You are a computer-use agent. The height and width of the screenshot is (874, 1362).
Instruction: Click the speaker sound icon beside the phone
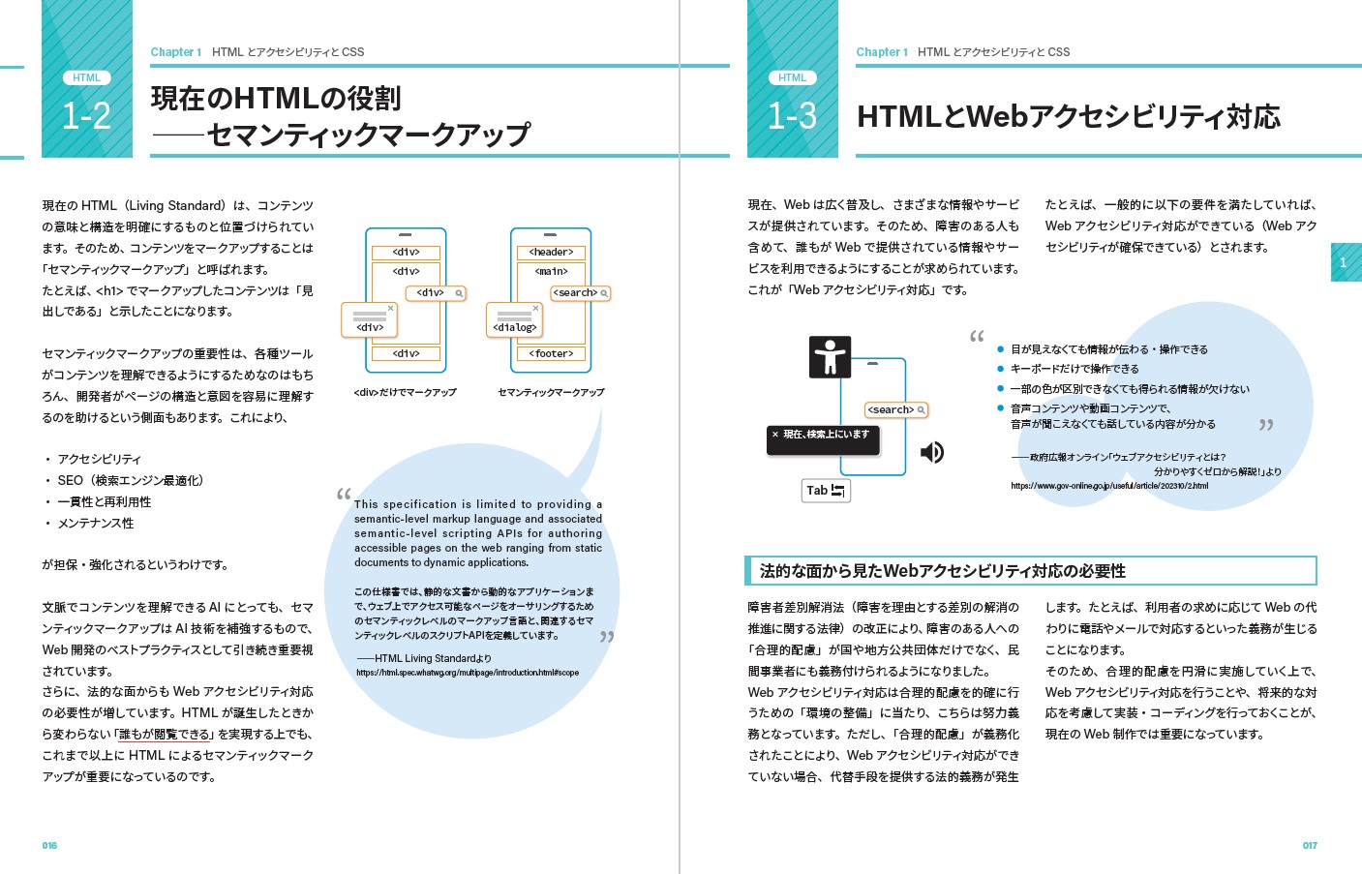coord(931,452)
